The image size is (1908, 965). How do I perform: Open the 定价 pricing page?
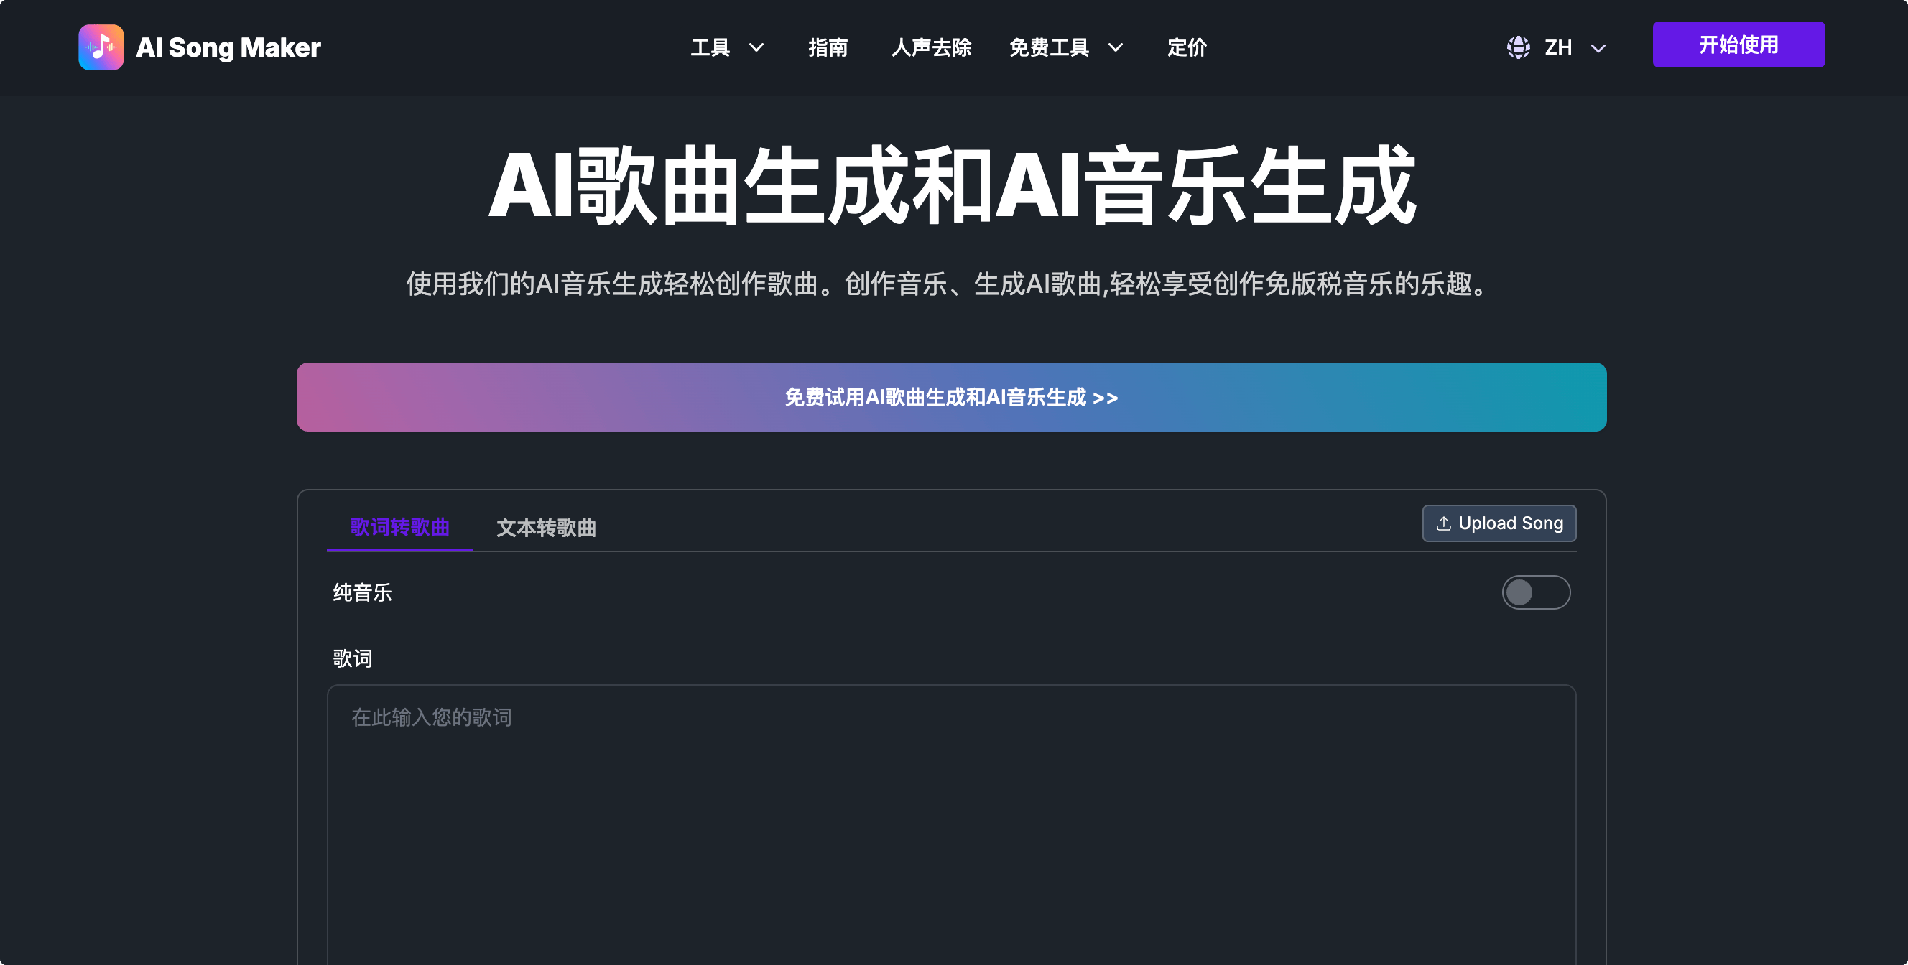tap(1187, 47)
